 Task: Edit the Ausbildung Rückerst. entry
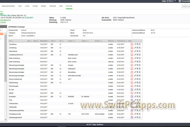point(135,55)
